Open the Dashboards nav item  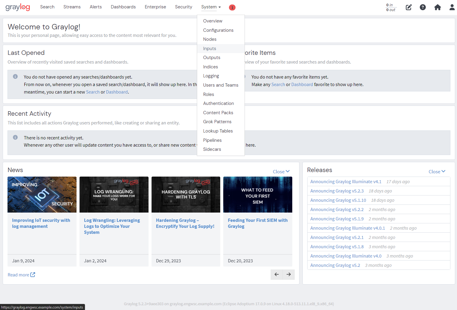point(123,7)
